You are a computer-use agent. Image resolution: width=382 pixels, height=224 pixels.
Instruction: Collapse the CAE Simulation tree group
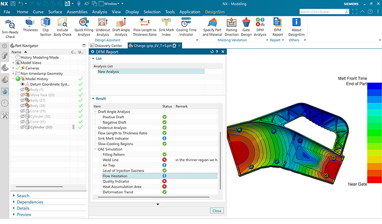click(95, 149)
